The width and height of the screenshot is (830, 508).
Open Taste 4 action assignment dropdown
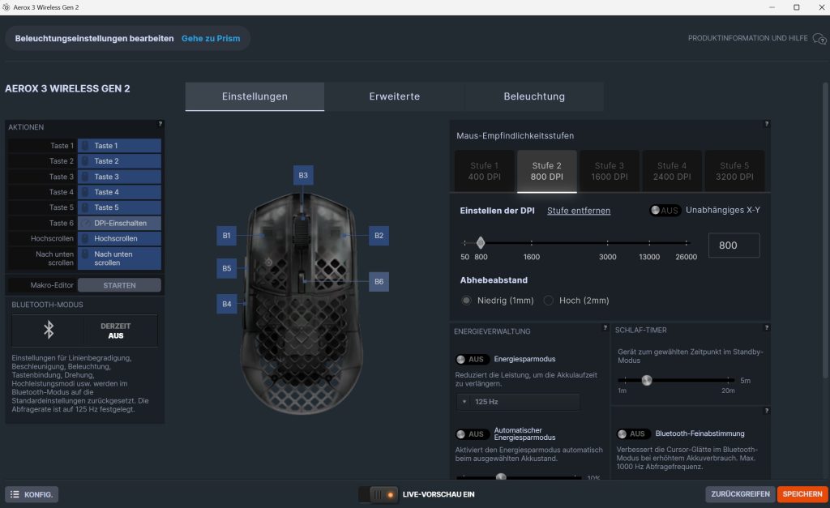tap(120, 192)
